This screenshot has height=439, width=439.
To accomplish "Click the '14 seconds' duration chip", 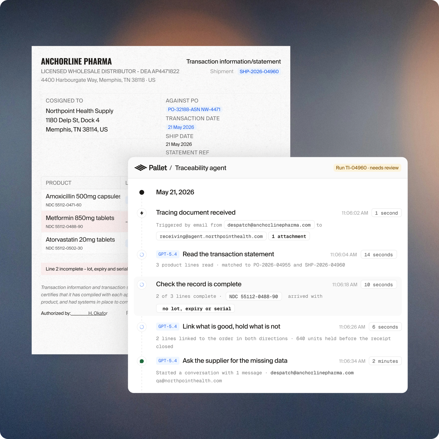I will [378, 255].
